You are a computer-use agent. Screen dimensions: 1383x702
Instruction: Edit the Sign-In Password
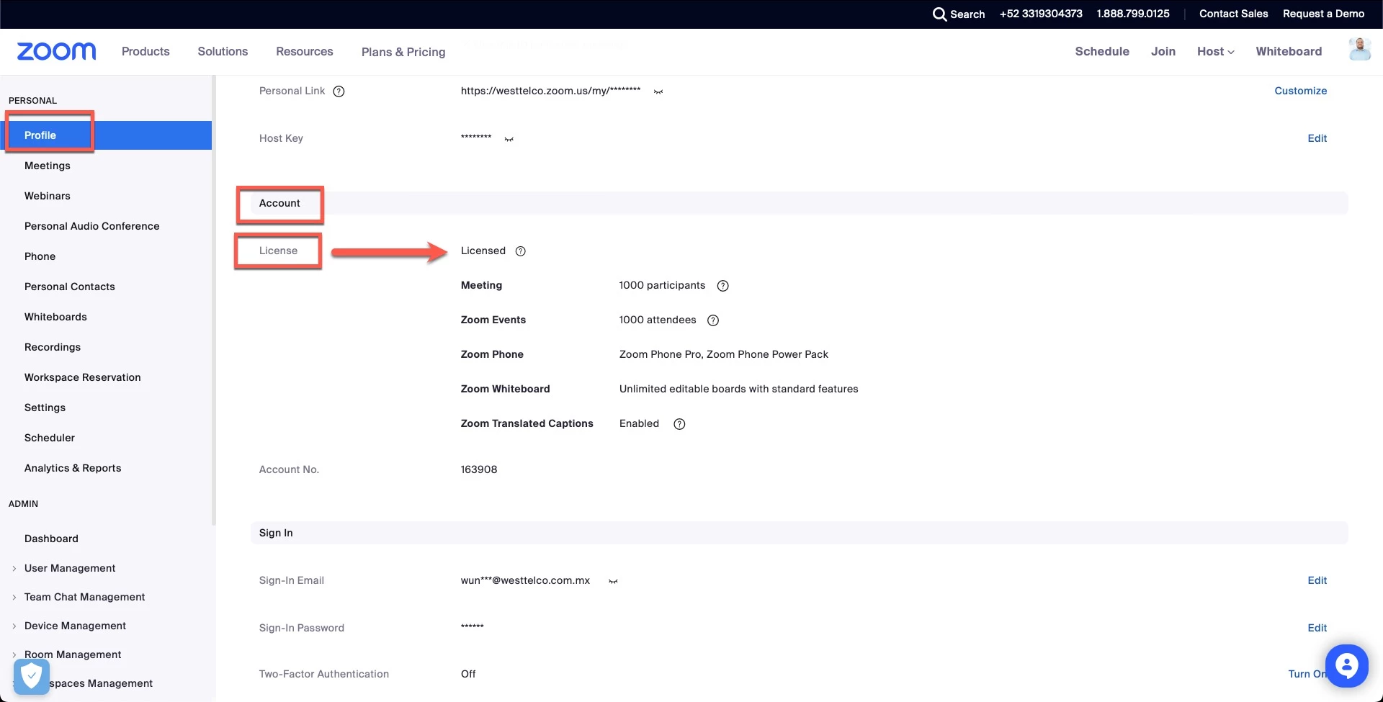point(1317,628)
